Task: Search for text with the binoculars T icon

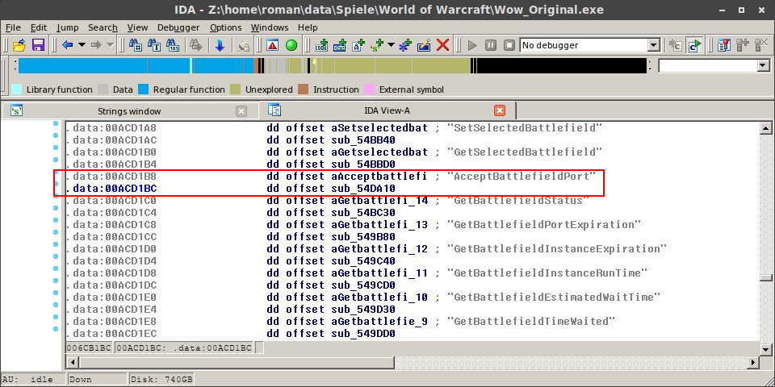Action: click(x=154, y=45)
